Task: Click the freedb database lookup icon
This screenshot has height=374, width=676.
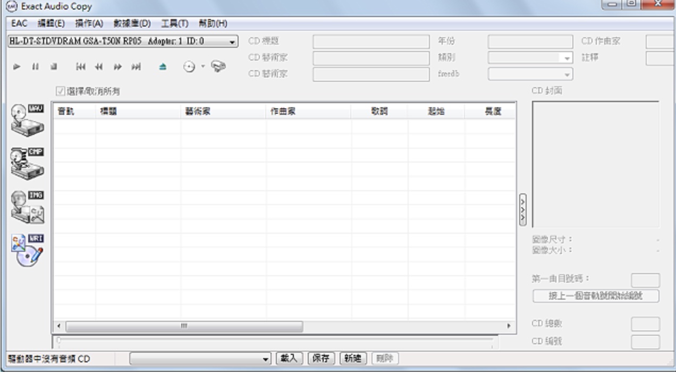Action: tap(218, 66)
